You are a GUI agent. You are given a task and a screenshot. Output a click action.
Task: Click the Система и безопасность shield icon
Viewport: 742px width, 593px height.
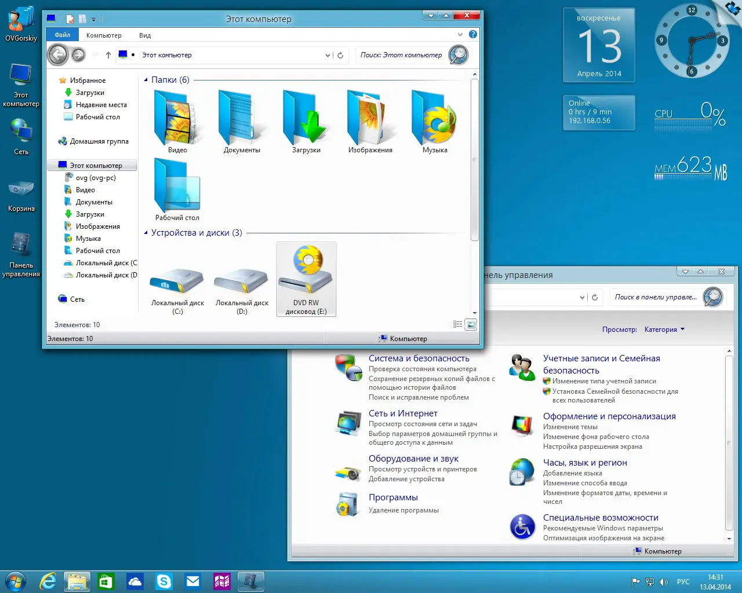[x=349, y=368]
